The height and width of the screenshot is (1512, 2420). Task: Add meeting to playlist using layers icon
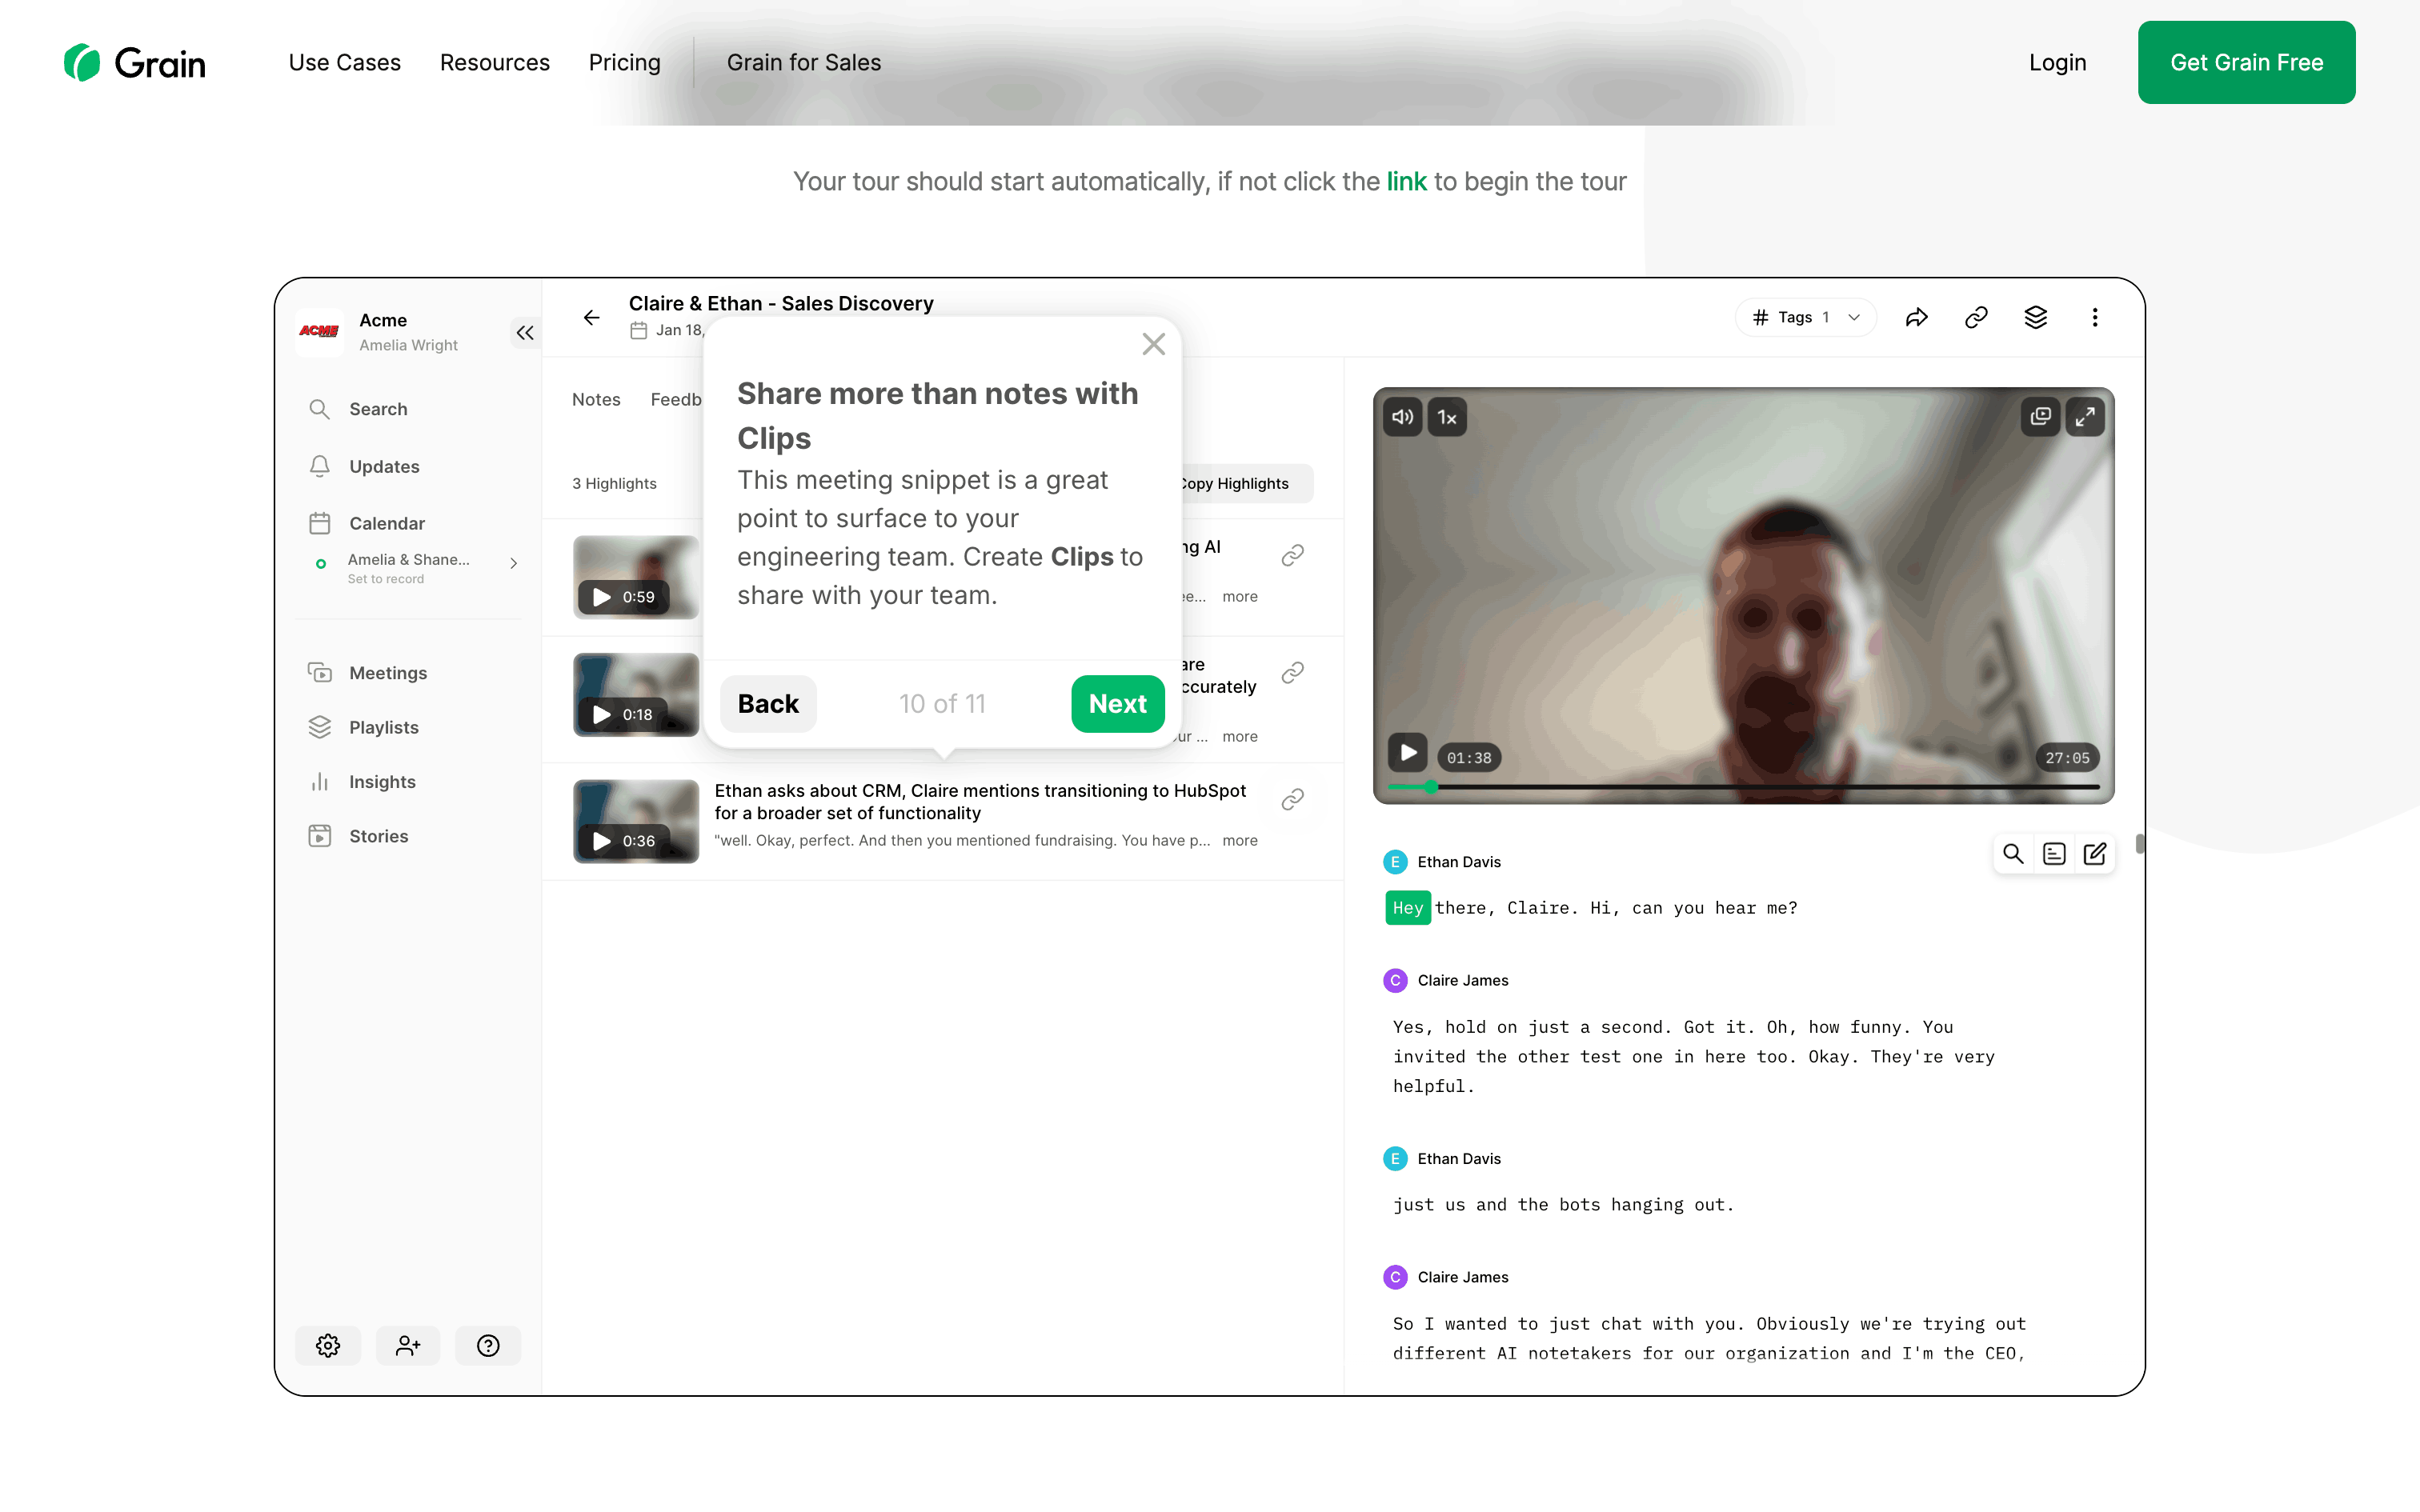pyautogui.click(x=2035, y=318)
